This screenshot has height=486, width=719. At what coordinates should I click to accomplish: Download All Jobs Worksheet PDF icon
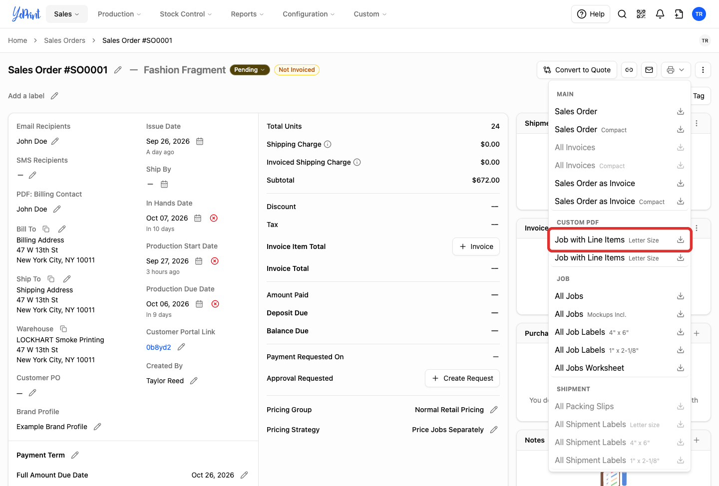coord(681,368)
